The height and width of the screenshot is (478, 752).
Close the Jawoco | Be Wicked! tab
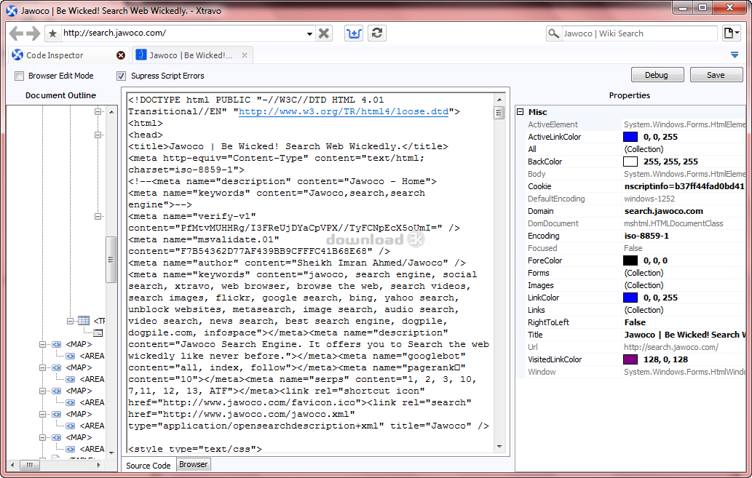(x=245, y=55)
